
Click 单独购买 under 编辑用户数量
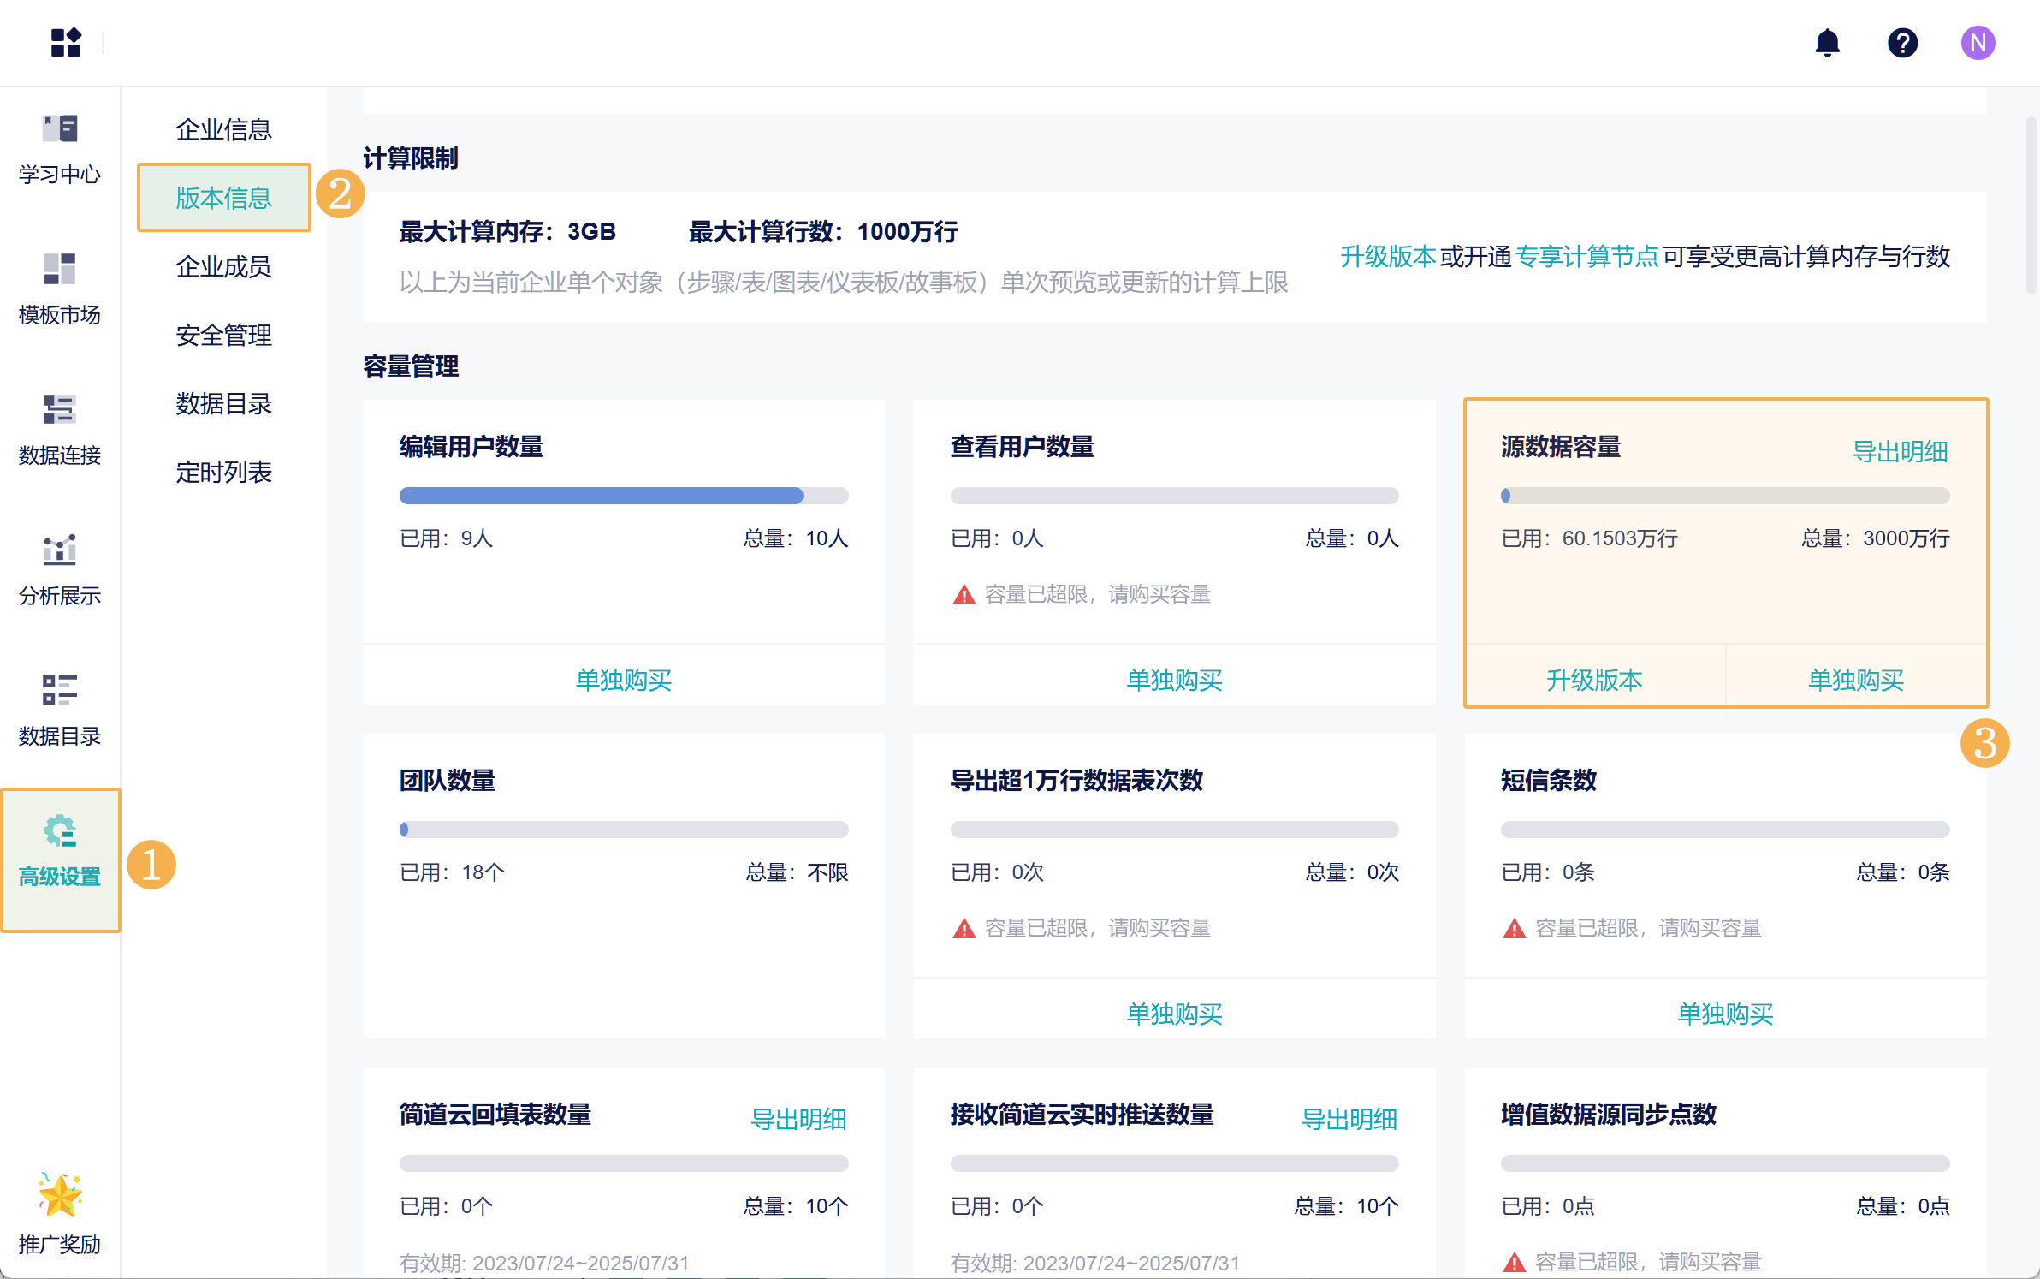click(624, 680)
